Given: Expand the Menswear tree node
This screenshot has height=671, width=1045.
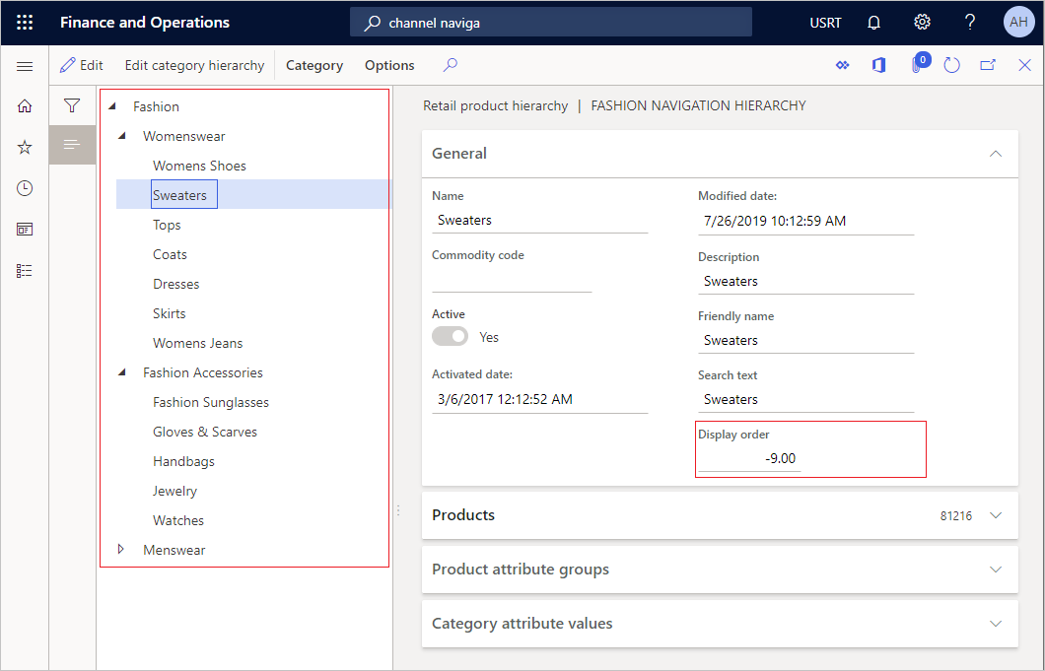Looking at the screenshot, I should [x=121, y=549].
